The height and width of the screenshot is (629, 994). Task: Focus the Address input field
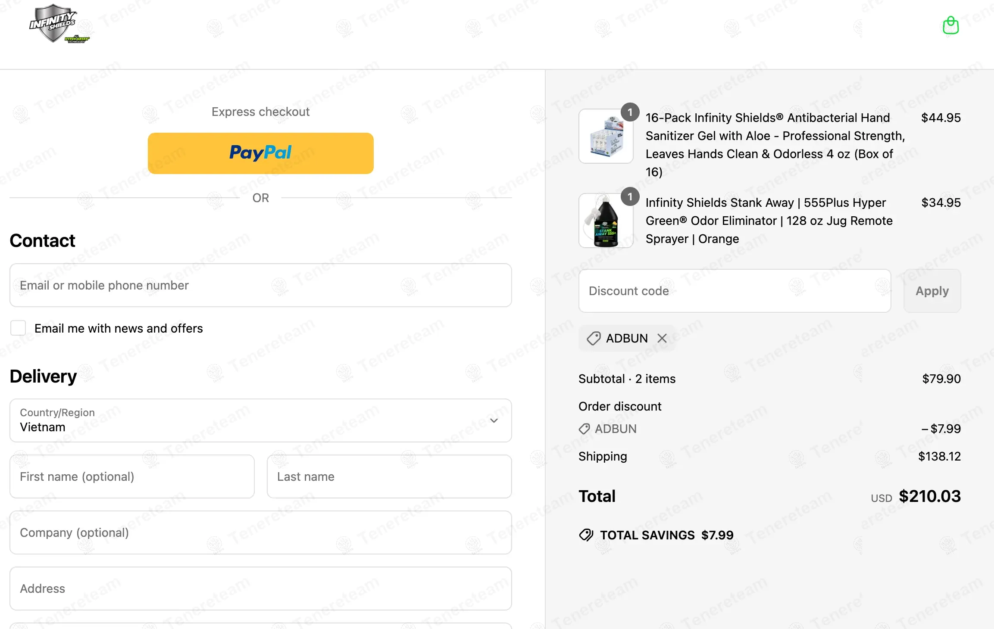pyautogui.click(x=260, y=589)
